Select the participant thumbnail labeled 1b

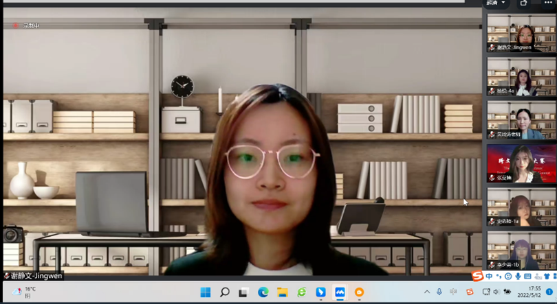click(521, 250)
